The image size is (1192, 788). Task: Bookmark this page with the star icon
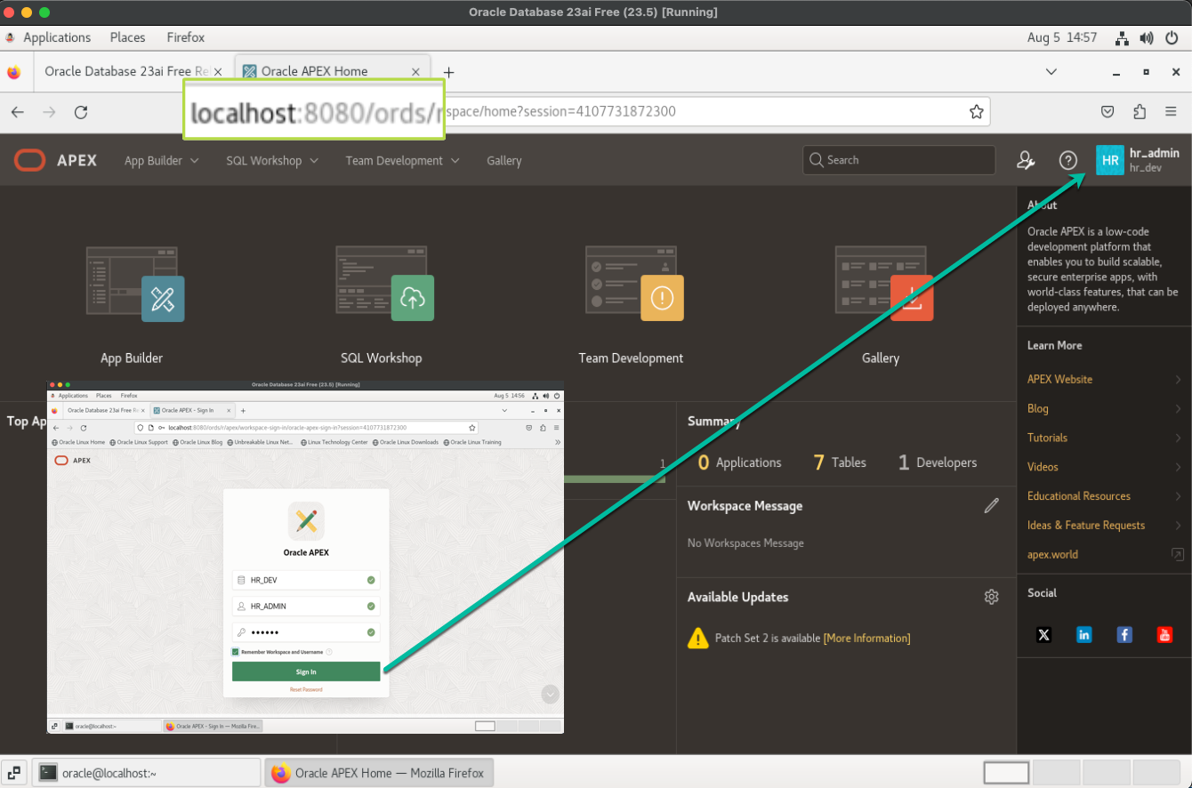pyautogui.click(x=976, y=112)
